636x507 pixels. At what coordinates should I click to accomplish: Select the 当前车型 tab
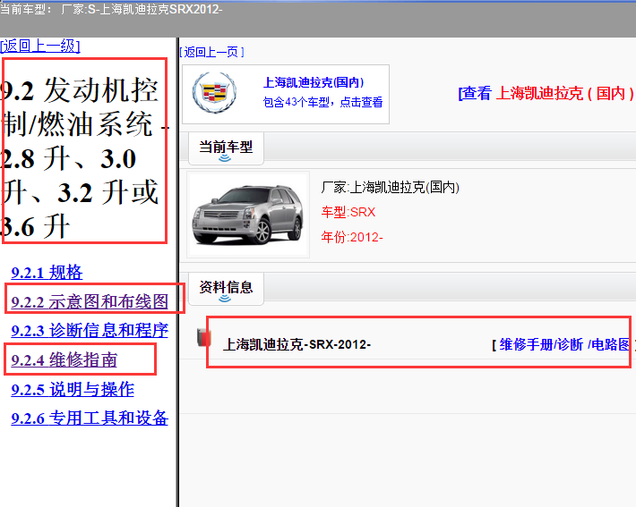[x=226, y=148]
